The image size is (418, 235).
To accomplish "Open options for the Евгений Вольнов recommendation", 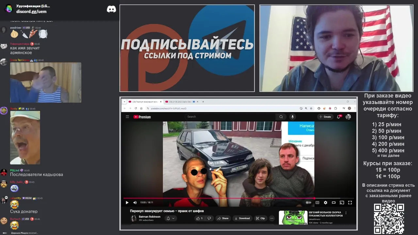I will click(x=346, y=213).
